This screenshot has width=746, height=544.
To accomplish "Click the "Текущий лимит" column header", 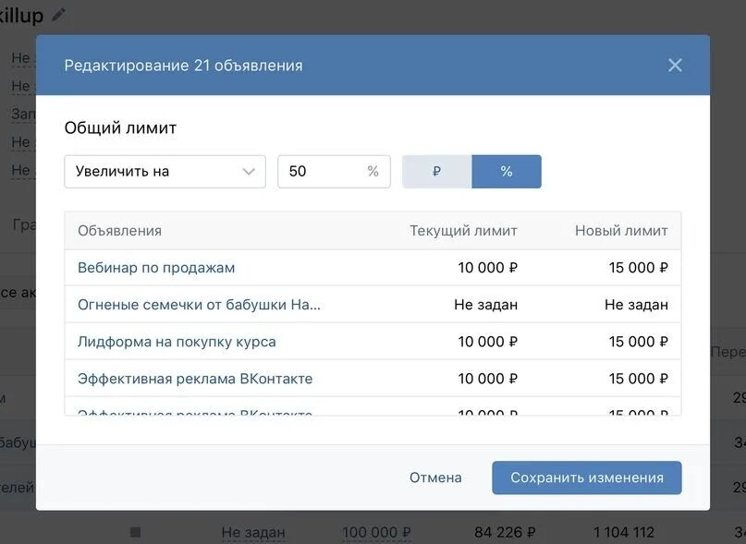I will pos(461,230).
